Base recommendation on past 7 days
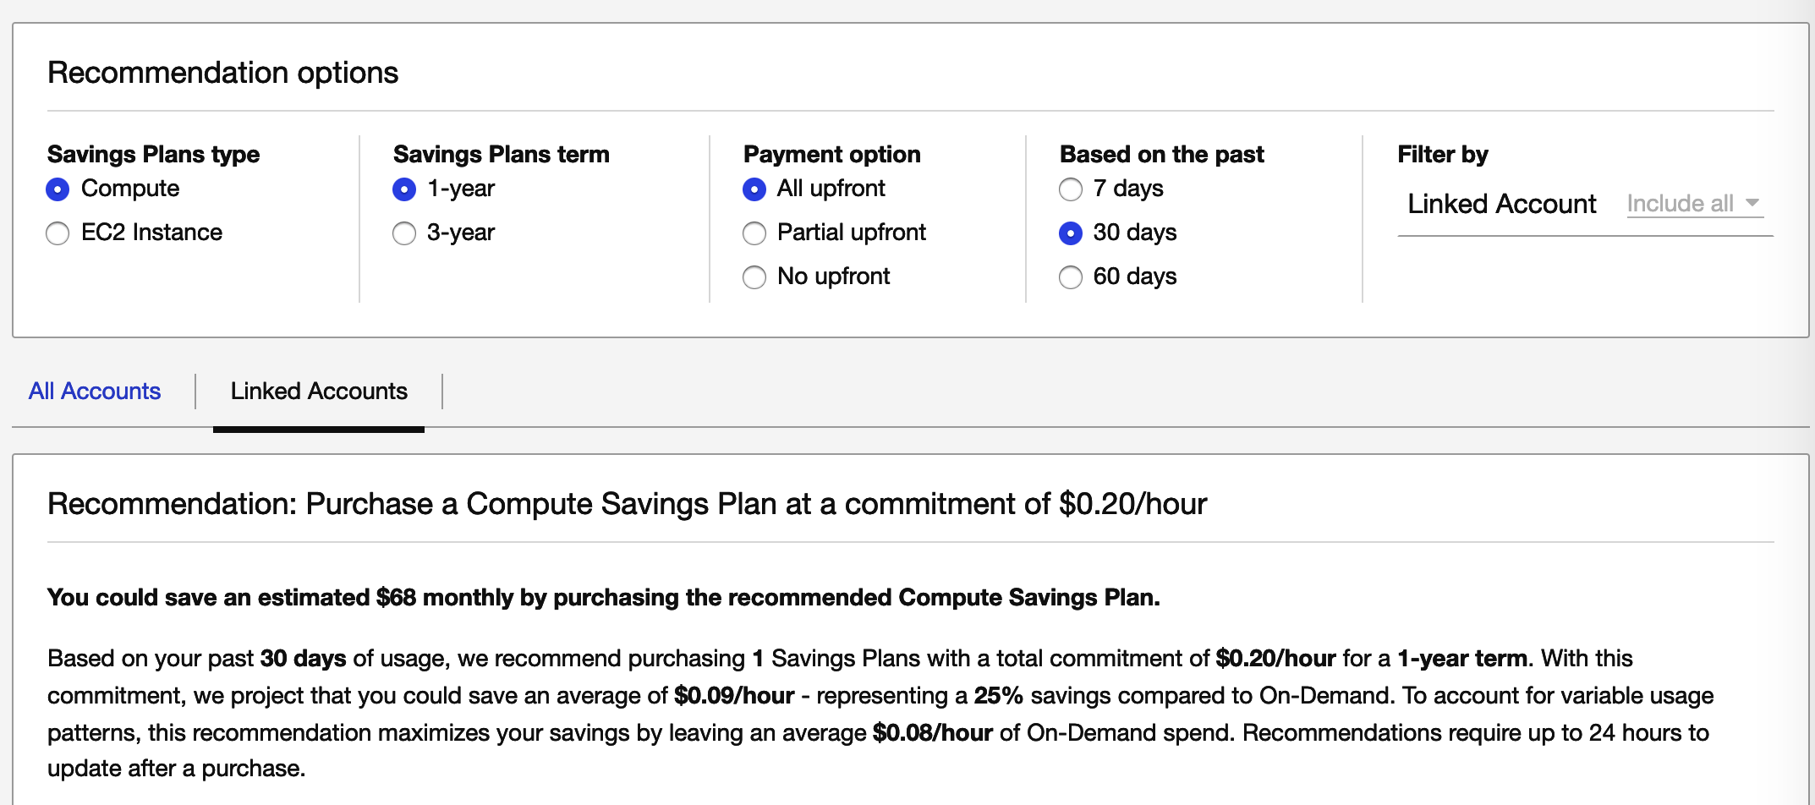This screenshot has width=1815, height=805. [x=1070, y=189]
